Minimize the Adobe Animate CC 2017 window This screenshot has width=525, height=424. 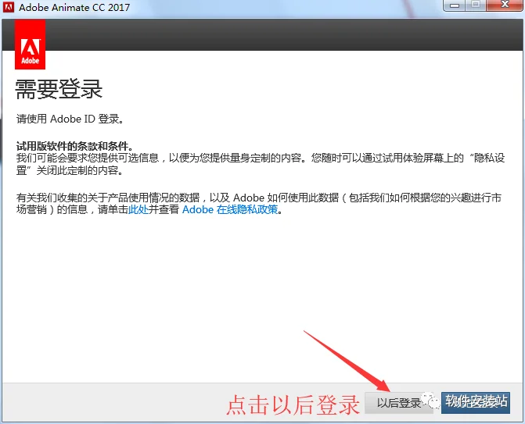pyautogui.click(x=455, y=5)
